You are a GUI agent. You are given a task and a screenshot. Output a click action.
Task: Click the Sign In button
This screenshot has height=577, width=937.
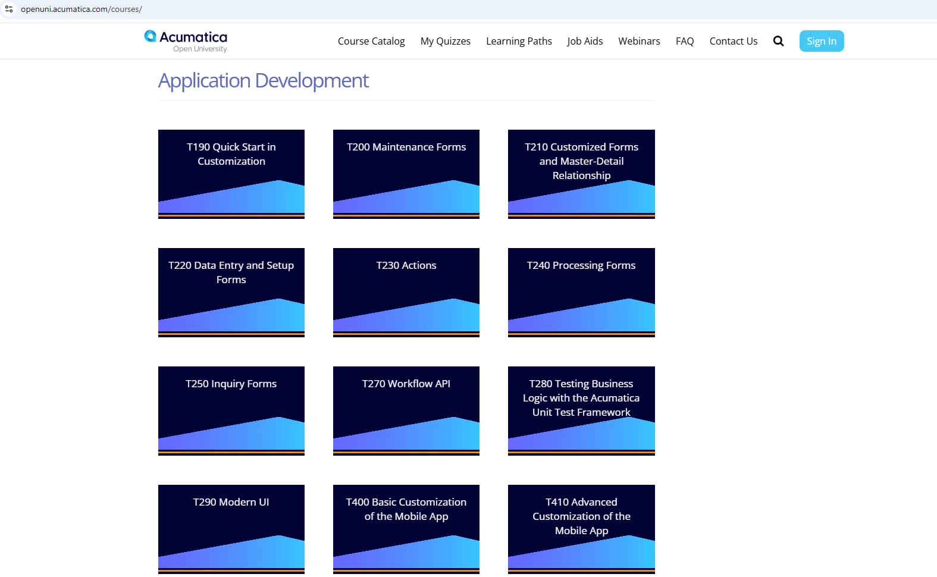pos(822,41)
